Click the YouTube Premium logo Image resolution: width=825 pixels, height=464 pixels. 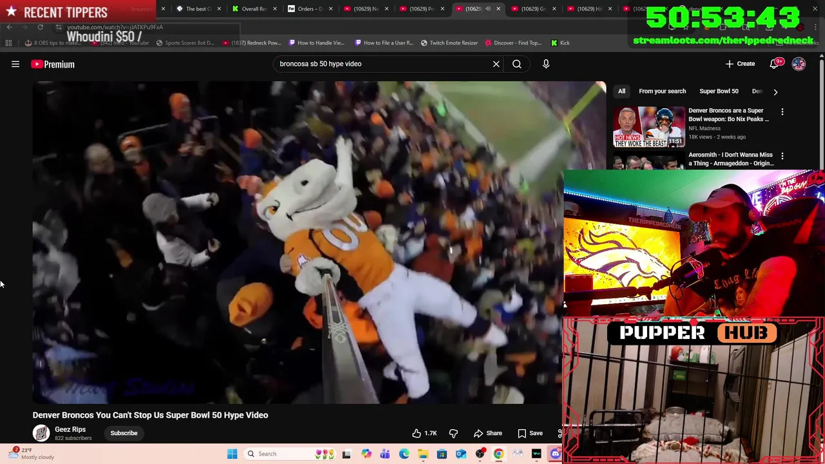click(x=53, y=64)
